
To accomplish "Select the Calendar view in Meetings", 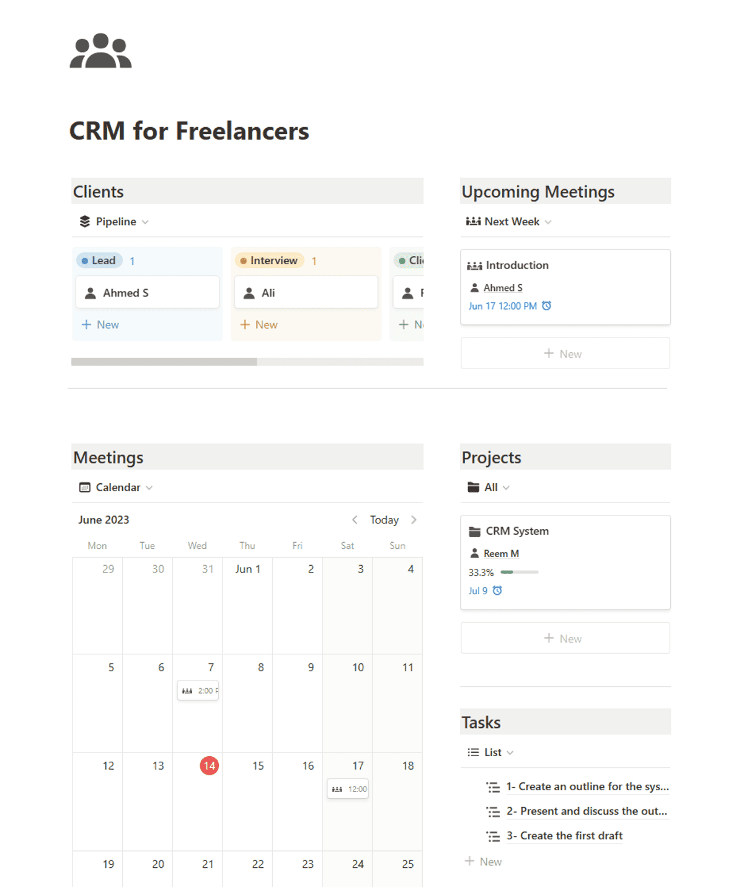I will point(118,487).
